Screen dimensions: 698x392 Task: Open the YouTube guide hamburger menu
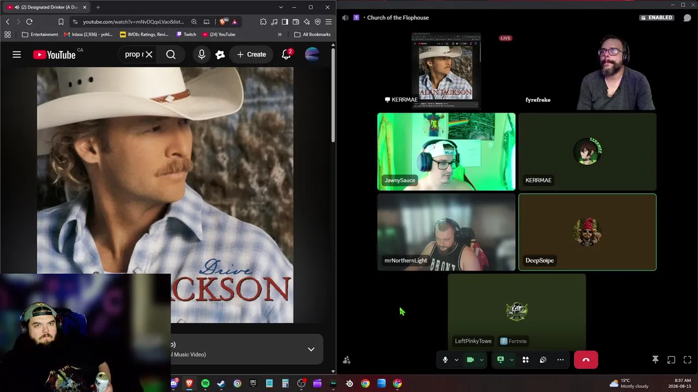pyautogui.click(x=17, y=54)
